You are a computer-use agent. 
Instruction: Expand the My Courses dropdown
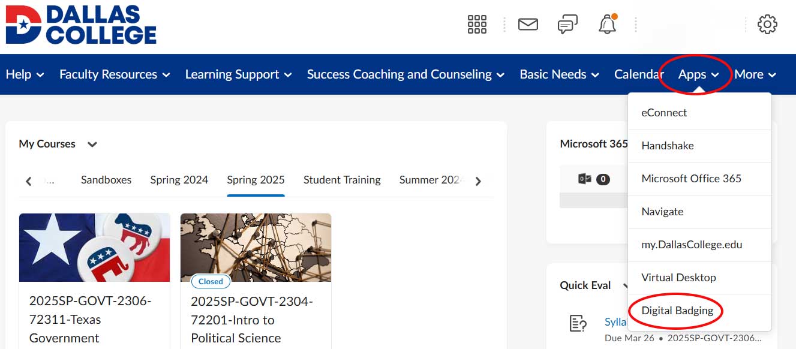pos(92,144)
